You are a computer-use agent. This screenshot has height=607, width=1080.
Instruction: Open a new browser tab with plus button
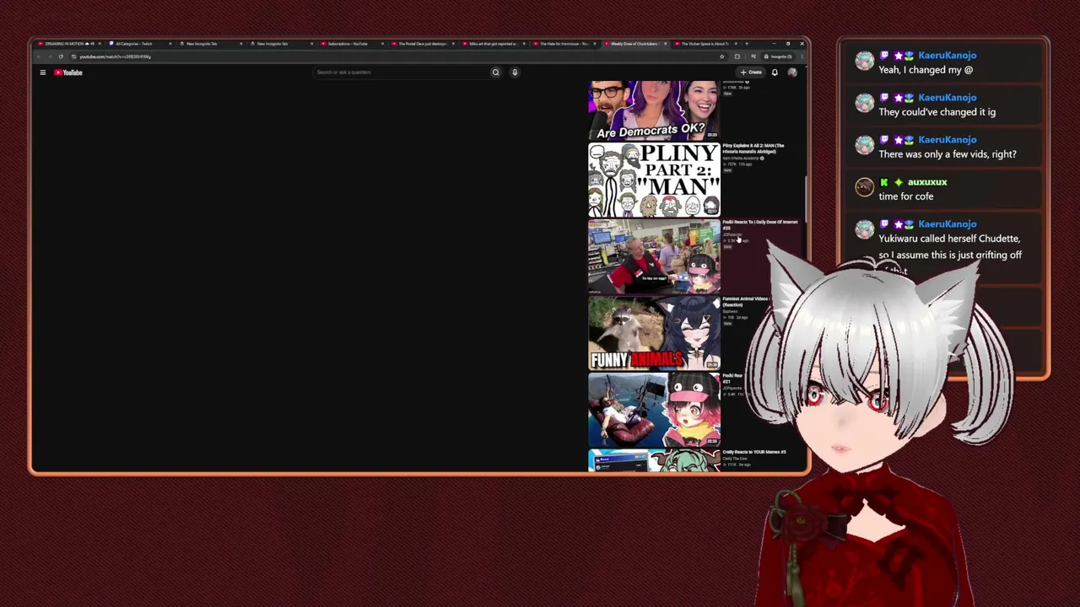[x=747, y=44]
